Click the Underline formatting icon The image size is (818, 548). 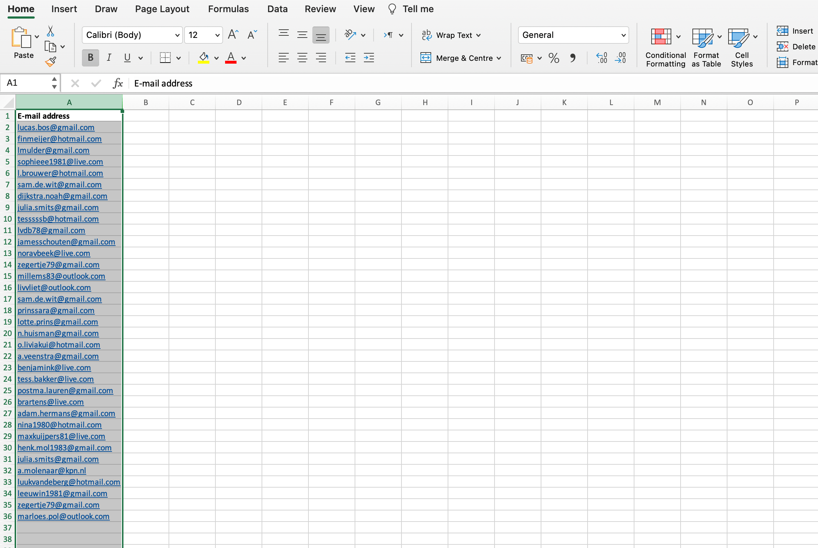point(127,57)
